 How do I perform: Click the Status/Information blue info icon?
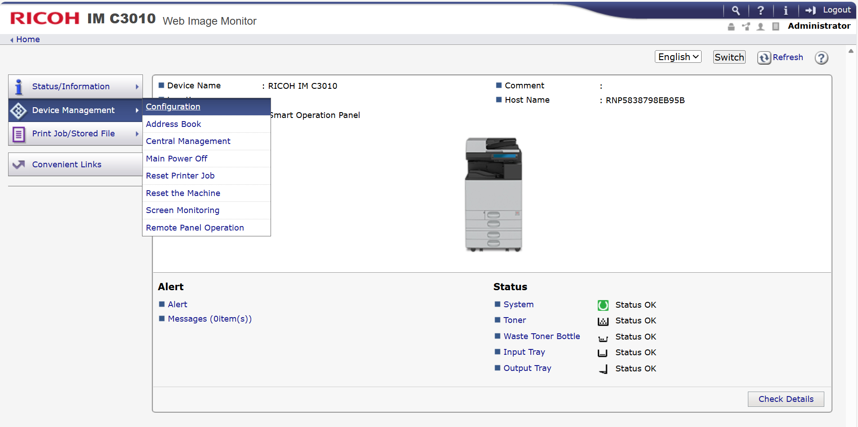(x=19, y=87)
